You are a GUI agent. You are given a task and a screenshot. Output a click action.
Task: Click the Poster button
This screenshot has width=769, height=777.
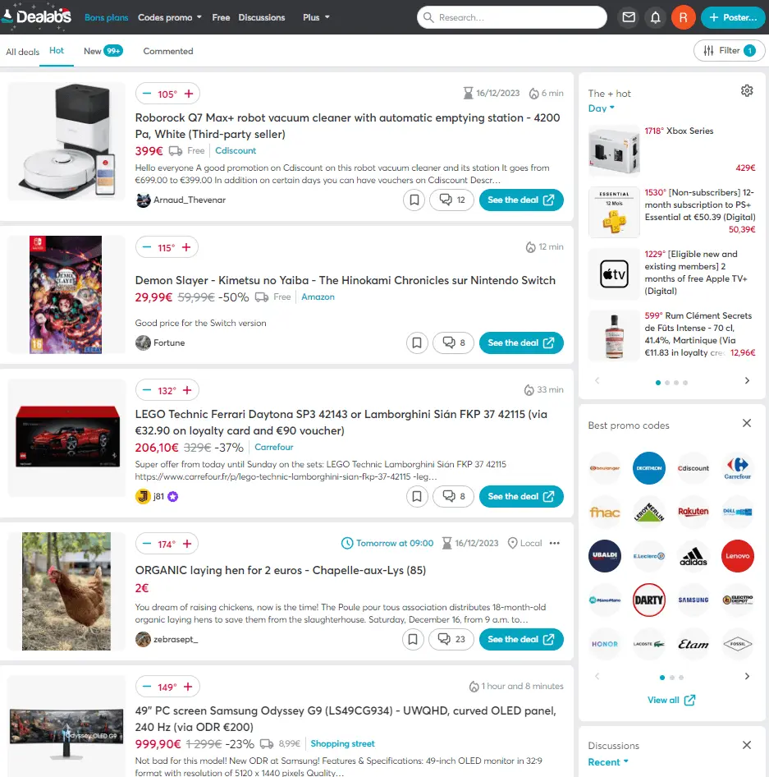pyautogui.click(x=733, y=17)
